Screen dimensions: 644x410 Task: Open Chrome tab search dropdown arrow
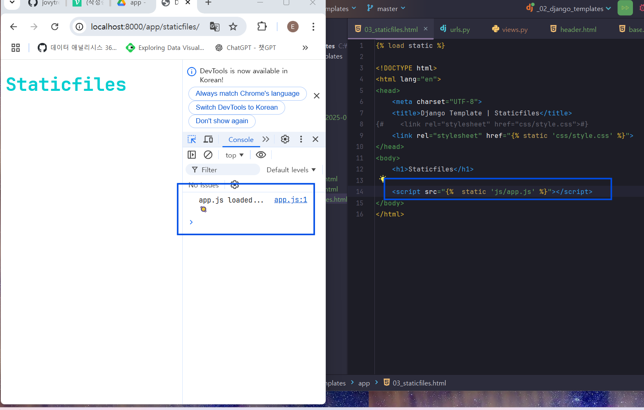(12, 2)
